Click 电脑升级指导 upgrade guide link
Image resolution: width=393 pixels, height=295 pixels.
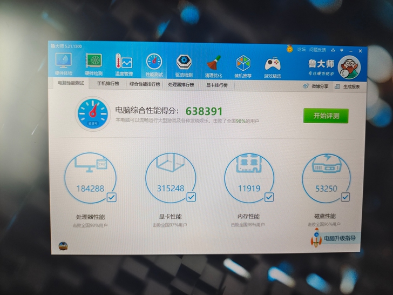[340, 238]
